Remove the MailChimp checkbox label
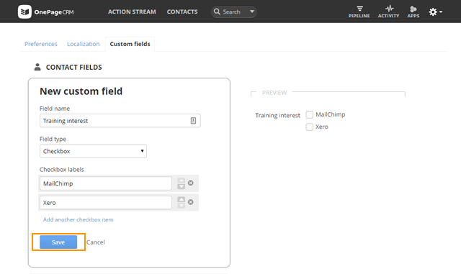461x274 pixels. (190, 183)
